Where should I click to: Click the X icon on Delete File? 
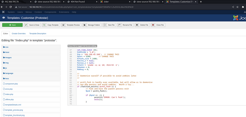pyautogui.click(x=137, y=25)
